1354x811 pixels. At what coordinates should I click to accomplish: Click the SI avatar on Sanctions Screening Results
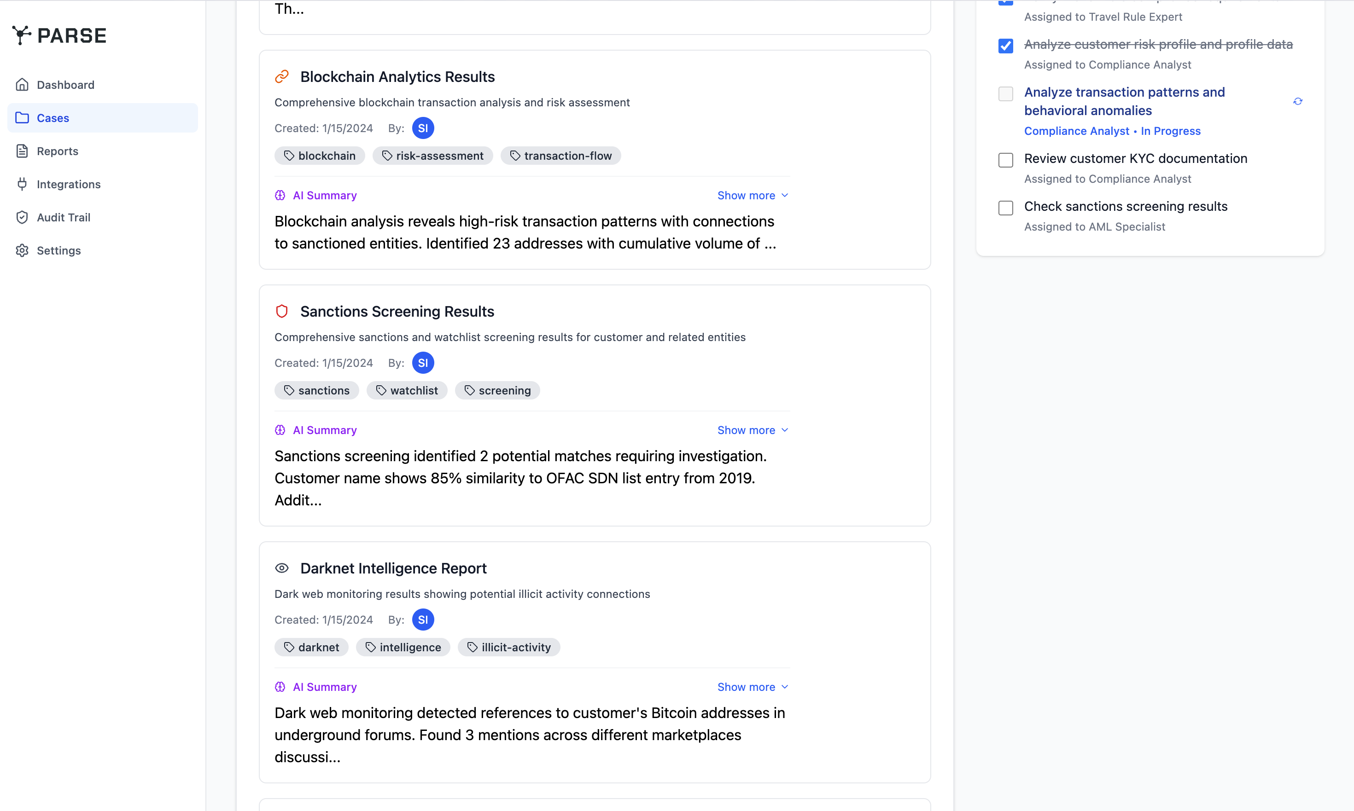pyautogui.click(x=422, y=362)
